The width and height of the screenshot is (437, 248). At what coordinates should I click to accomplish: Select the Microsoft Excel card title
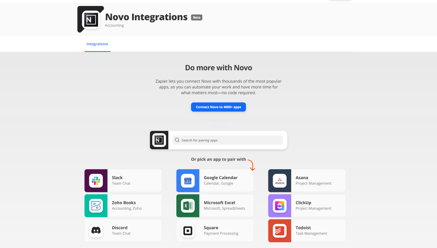pos(219,203)
